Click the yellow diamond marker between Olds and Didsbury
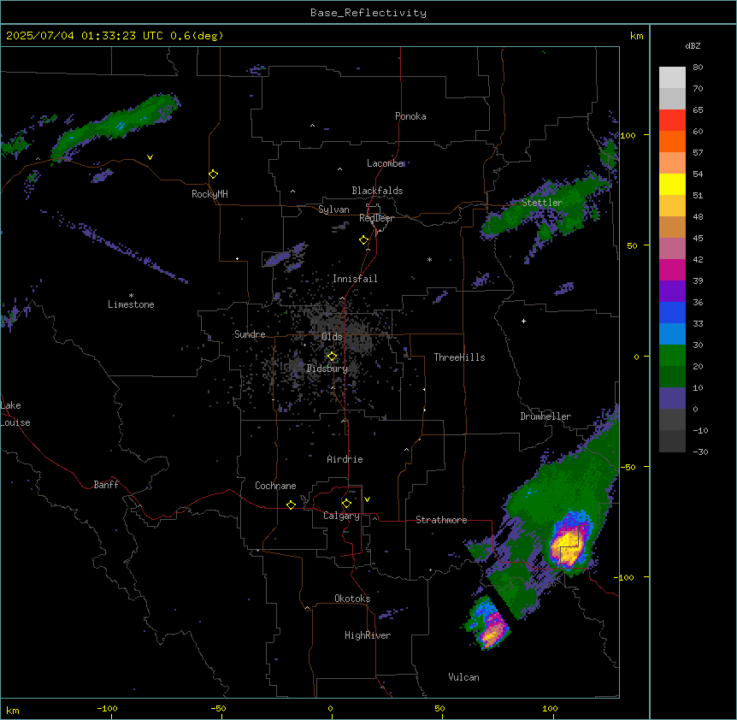 (x=333, y=357)
